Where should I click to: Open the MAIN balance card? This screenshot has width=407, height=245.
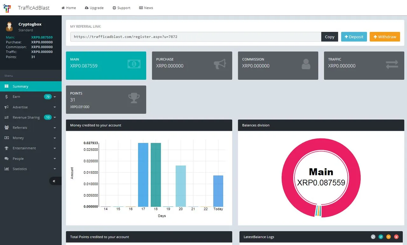click(106, 66)
